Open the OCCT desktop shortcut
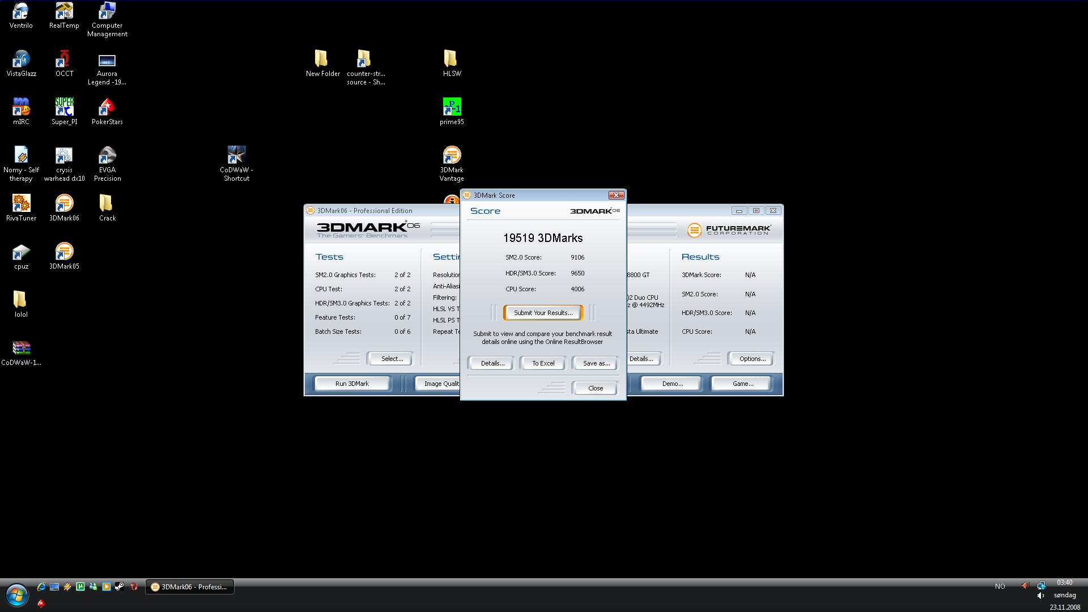1088x612 pixels. tap(64, 63)
